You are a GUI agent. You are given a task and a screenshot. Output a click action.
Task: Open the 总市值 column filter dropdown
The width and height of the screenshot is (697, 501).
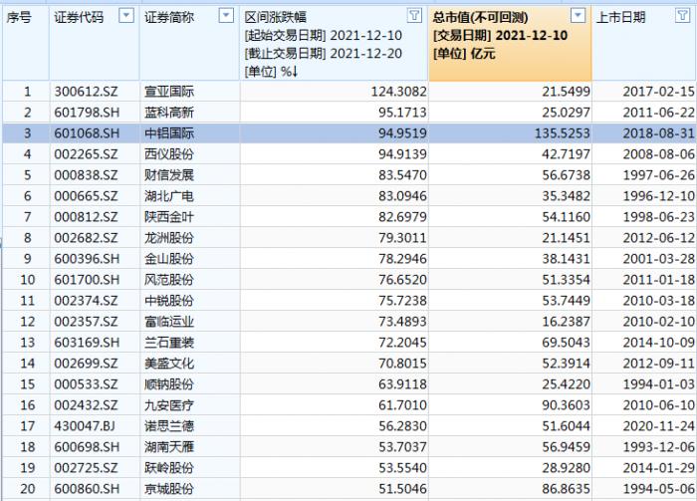click(x=578, y=17)
